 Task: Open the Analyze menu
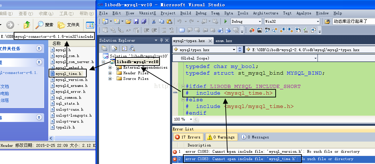click(304, 13)
